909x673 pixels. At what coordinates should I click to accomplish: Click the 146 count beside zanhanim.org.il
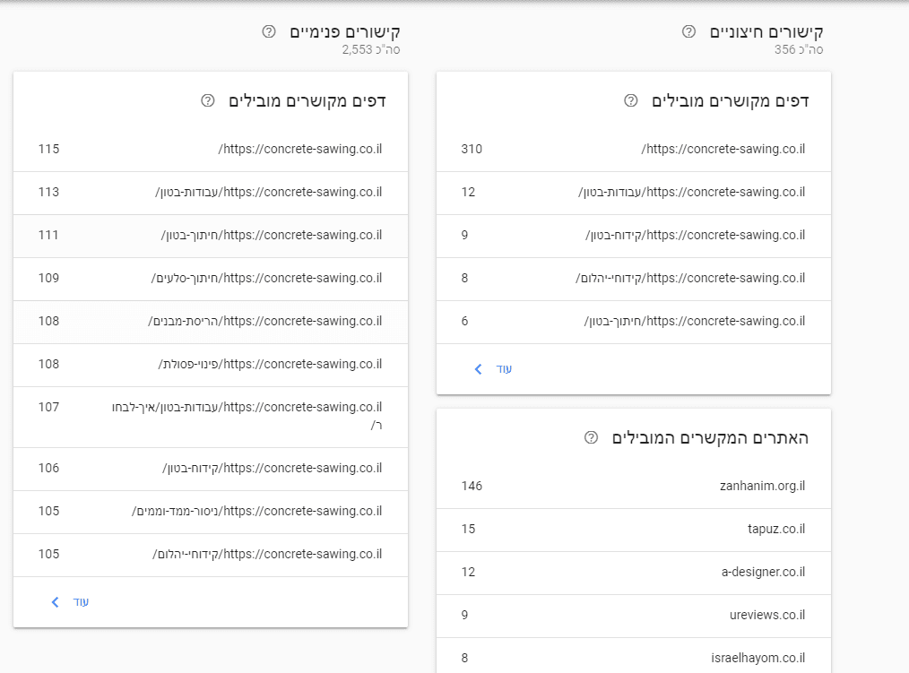[x=472, y=486]
